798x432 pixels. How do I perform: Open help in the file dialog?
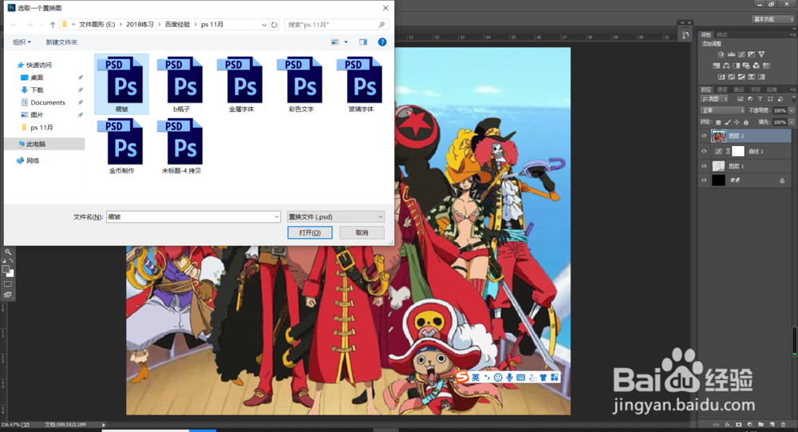pyautogui.click(x=382, y=42)
